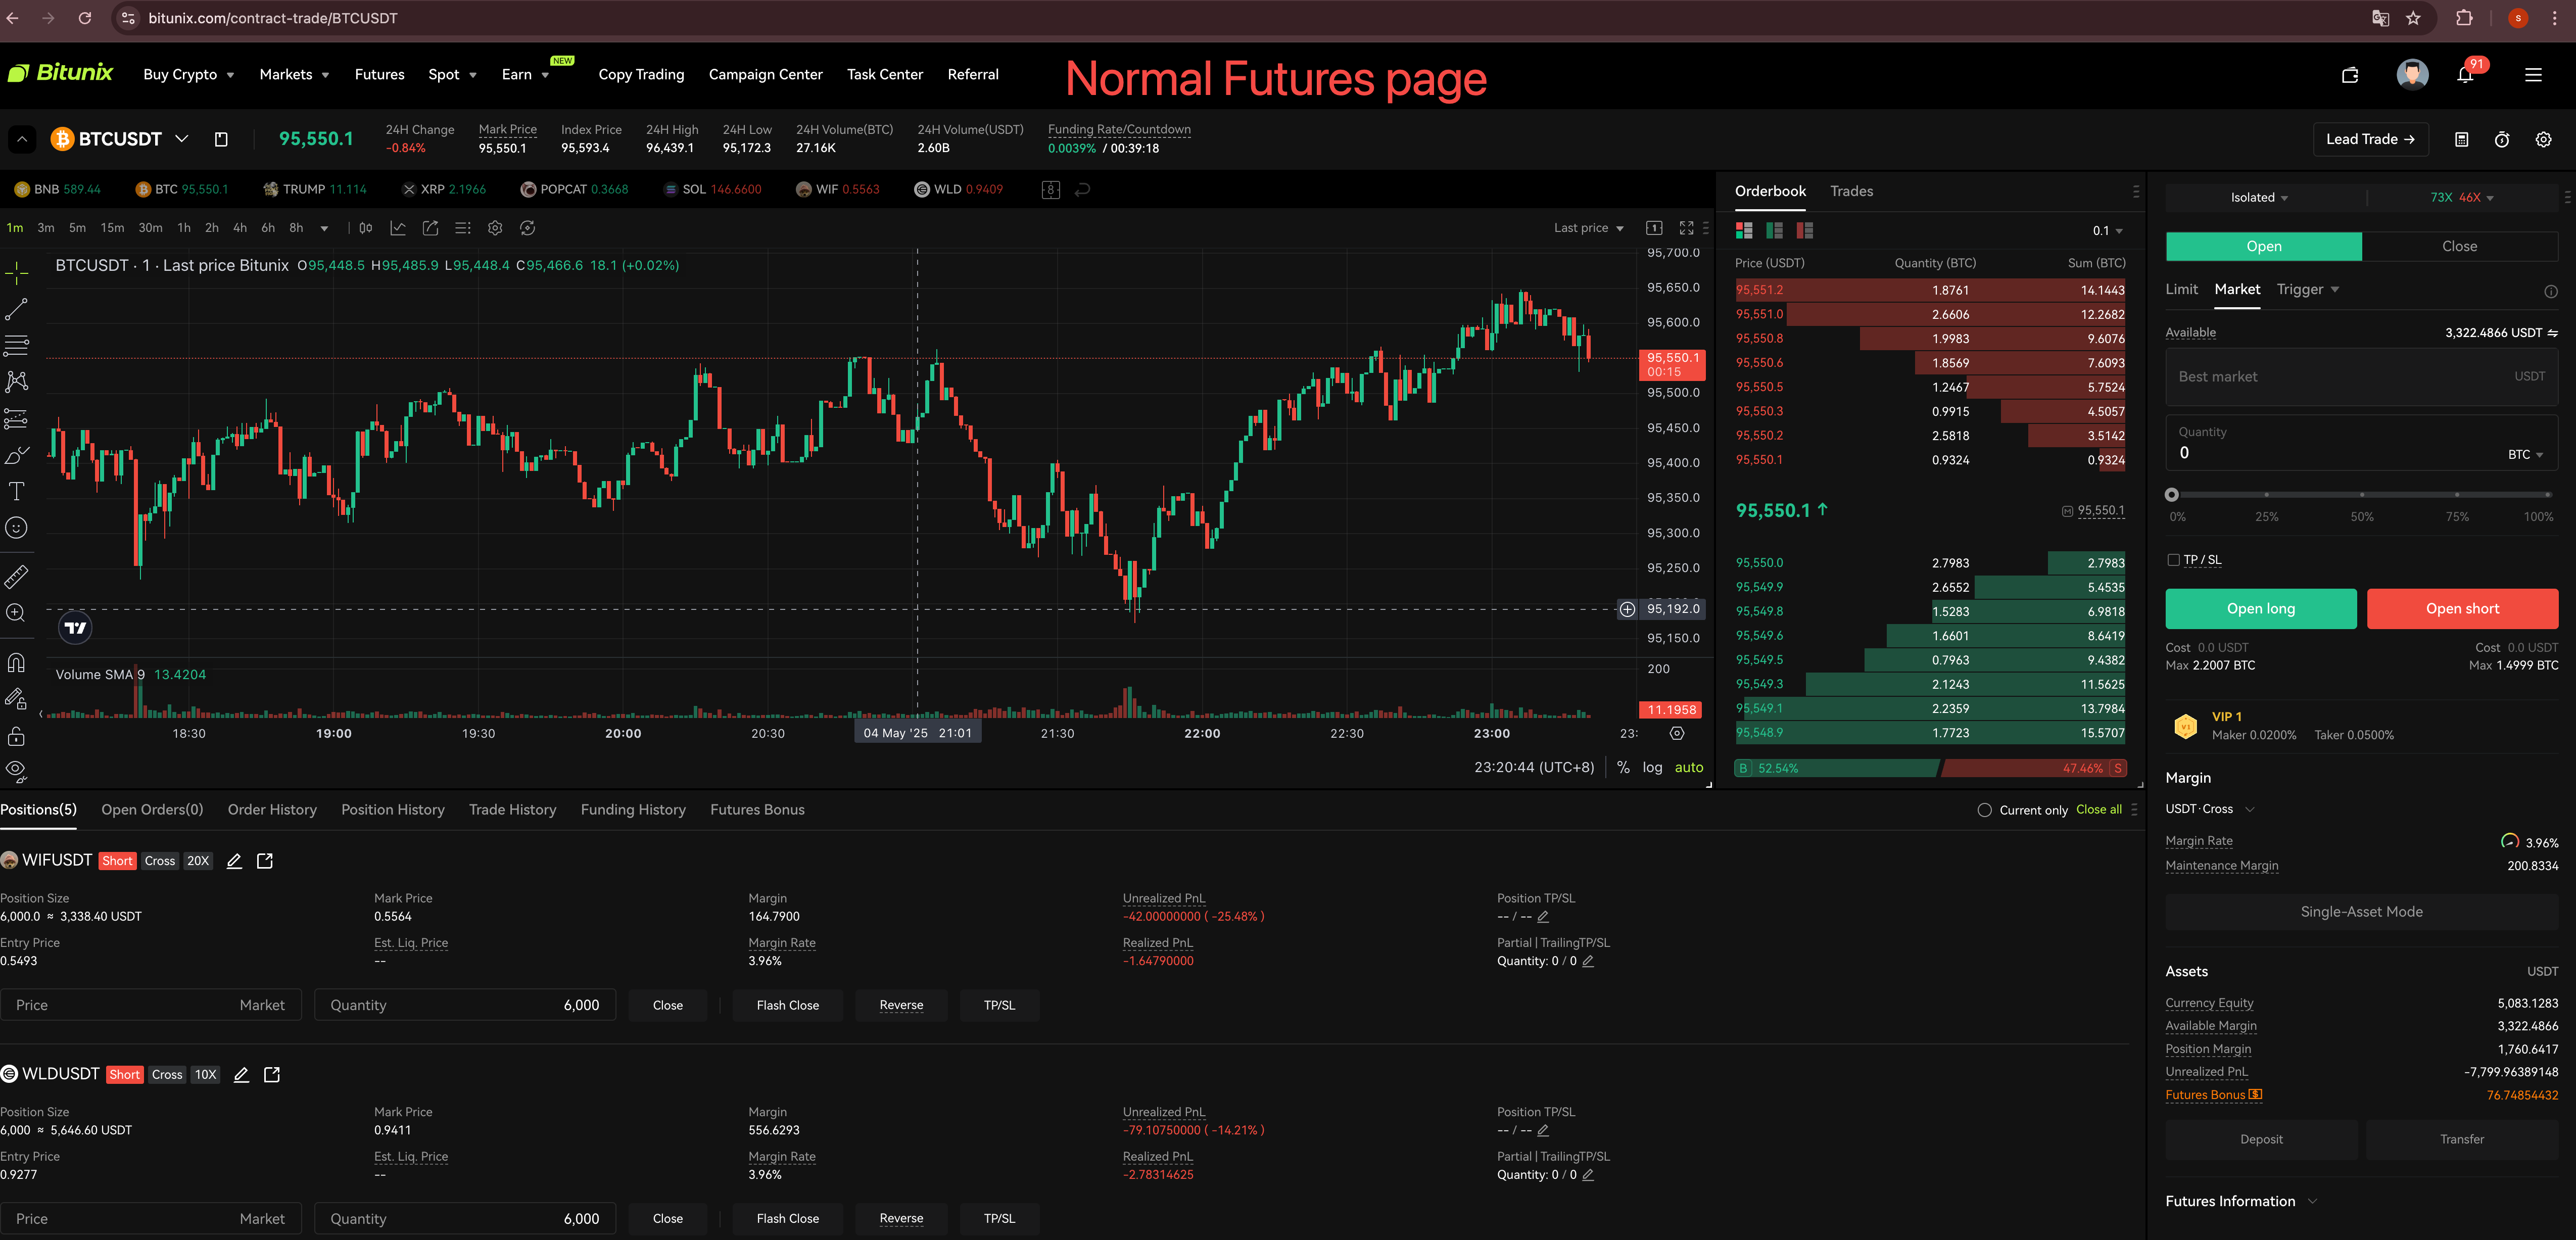Click Reverse for WLDUSDT position
Screen dimensions: 2576x1240
click(x=901, y=1219)
